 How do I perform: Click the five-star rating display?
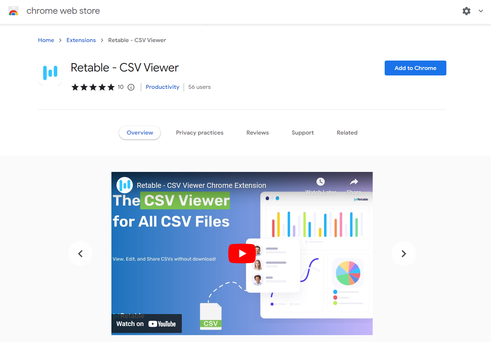pos(93,87)
